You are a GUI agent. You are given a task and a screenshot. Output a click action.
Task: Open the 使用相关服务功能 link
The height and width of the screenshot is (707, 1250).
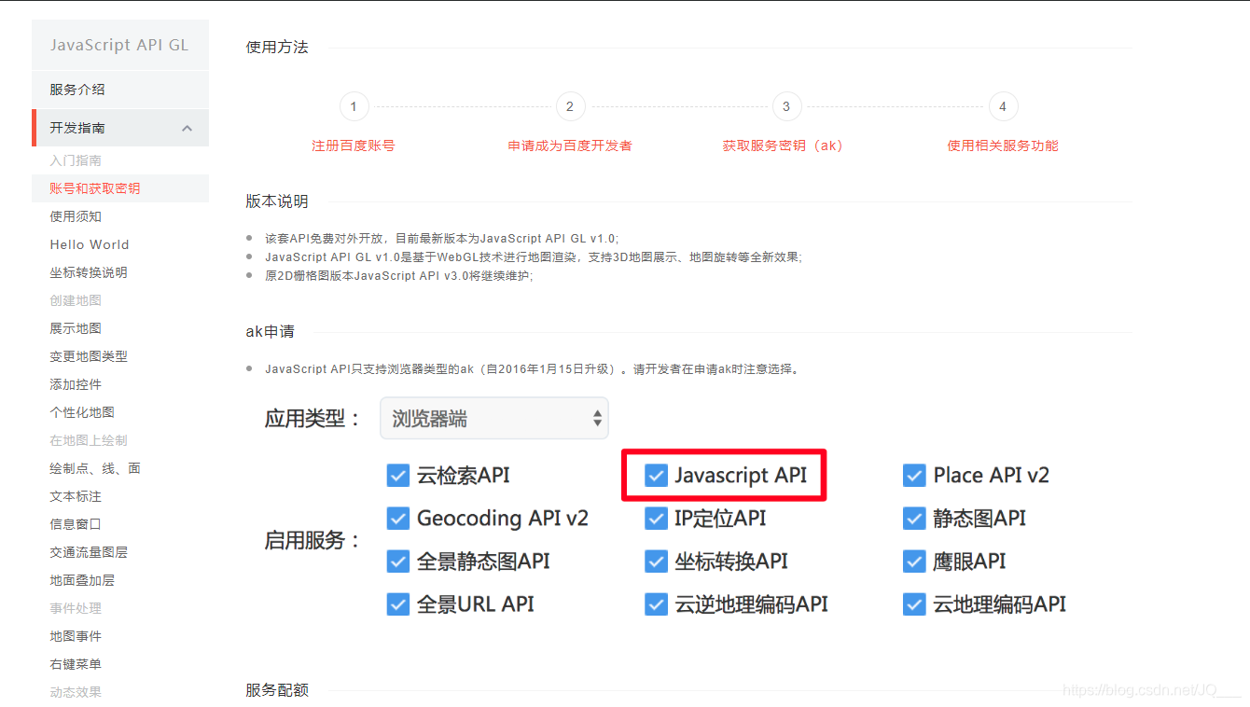1003,146
